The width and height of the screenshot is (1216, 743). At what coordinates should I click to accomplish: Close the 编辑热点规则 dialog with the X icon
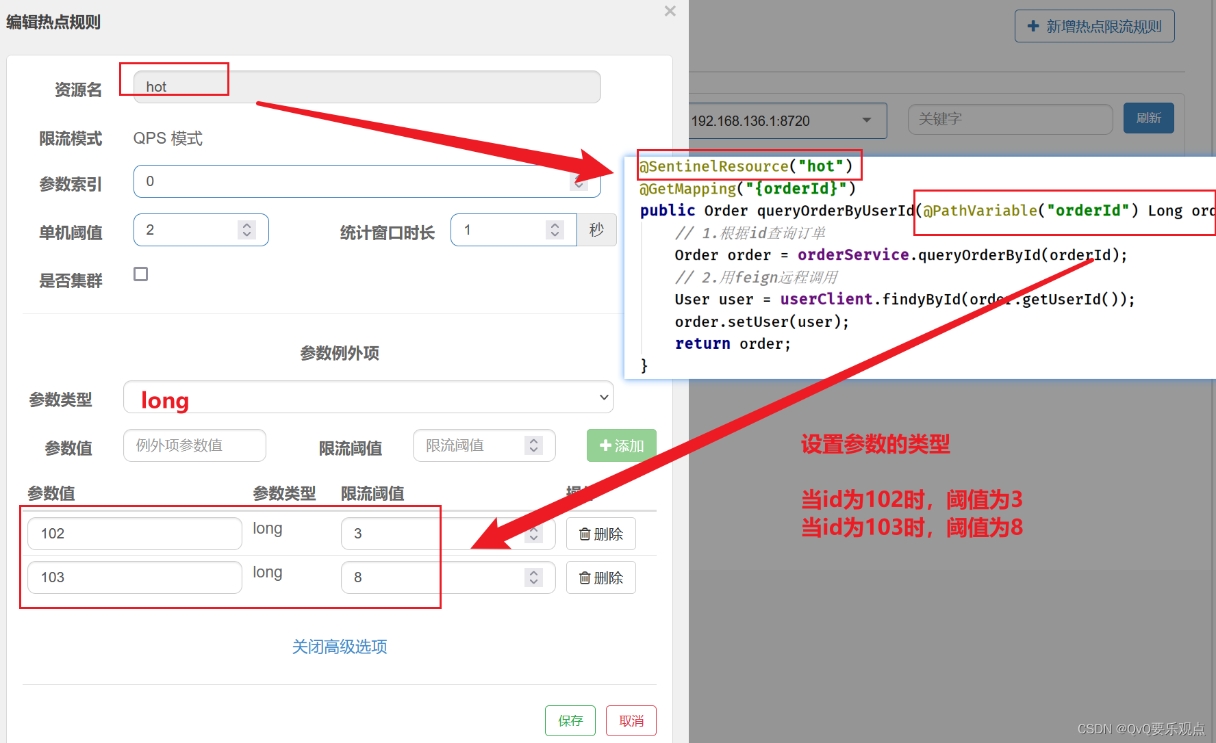click(x=670, y=11)
